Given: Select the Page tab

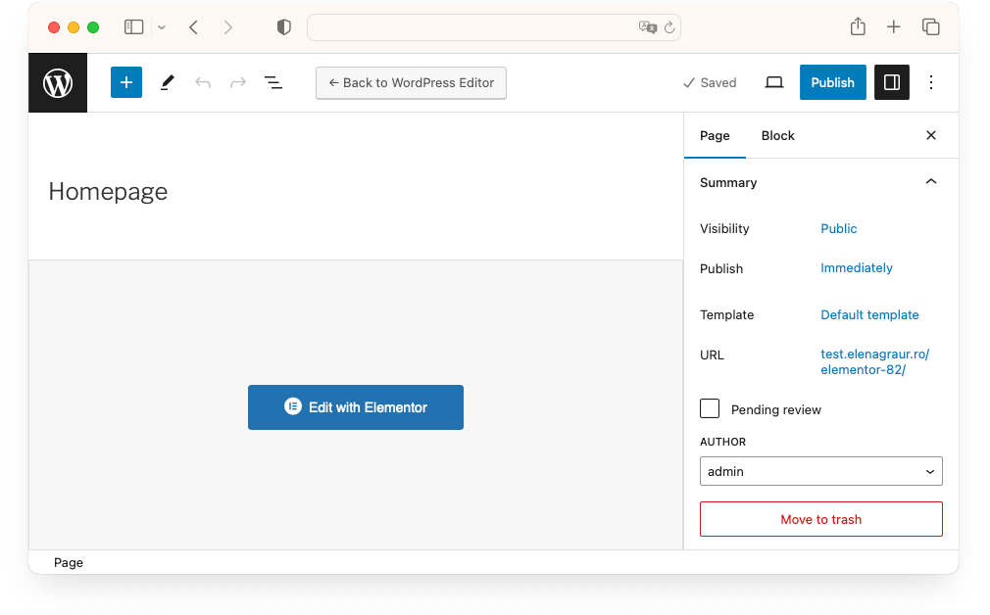Looking at the screenshot, I should 715,136.
